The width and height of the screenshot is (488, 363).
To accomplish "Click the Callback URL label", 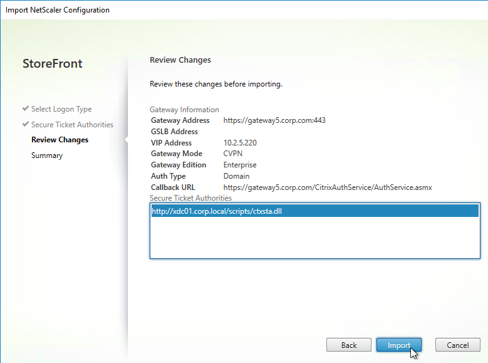I will click(x=173, y=187).
